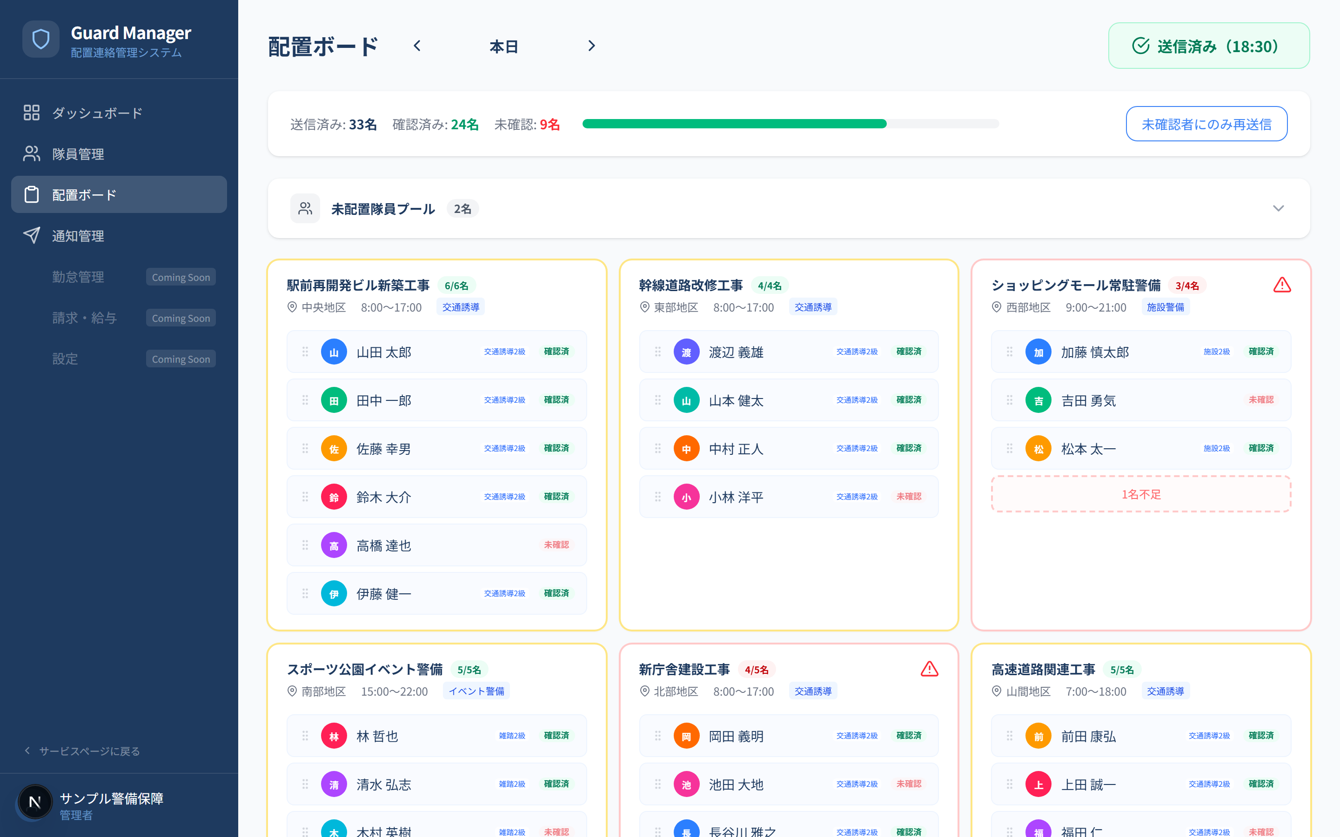Image resolution: width=1340 pixels, height=837 pixels.
Task: Select the 上田 誠一 member row
Action: coord(1141,784)
